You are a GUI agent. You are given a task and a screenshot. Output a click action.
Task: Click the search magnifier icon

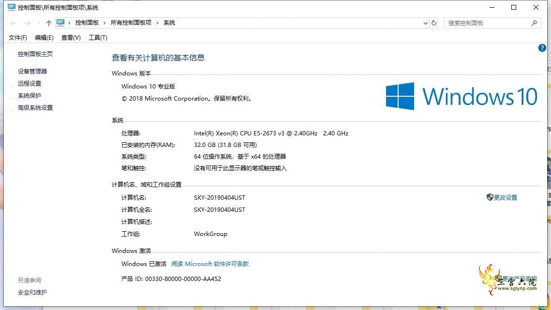click(x=534, y=23)
